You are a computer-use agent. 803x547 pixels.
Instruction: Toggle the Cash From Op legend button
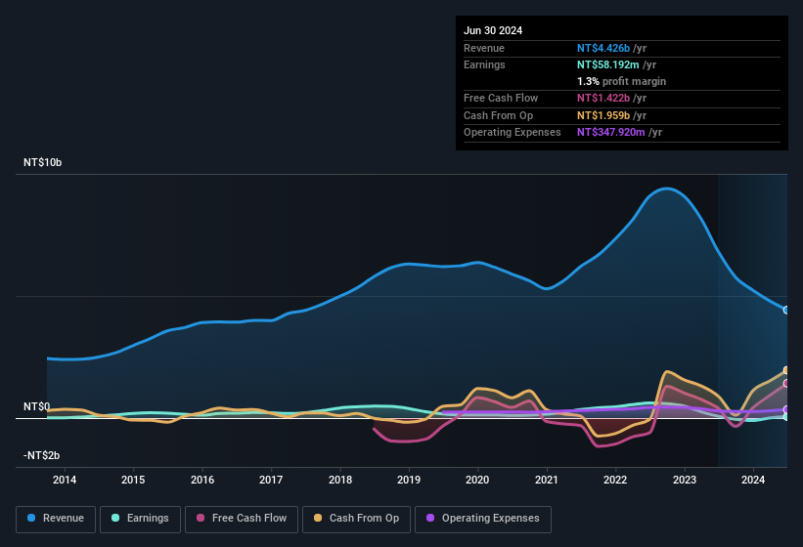pyautogui.click(x=356, y=519)
